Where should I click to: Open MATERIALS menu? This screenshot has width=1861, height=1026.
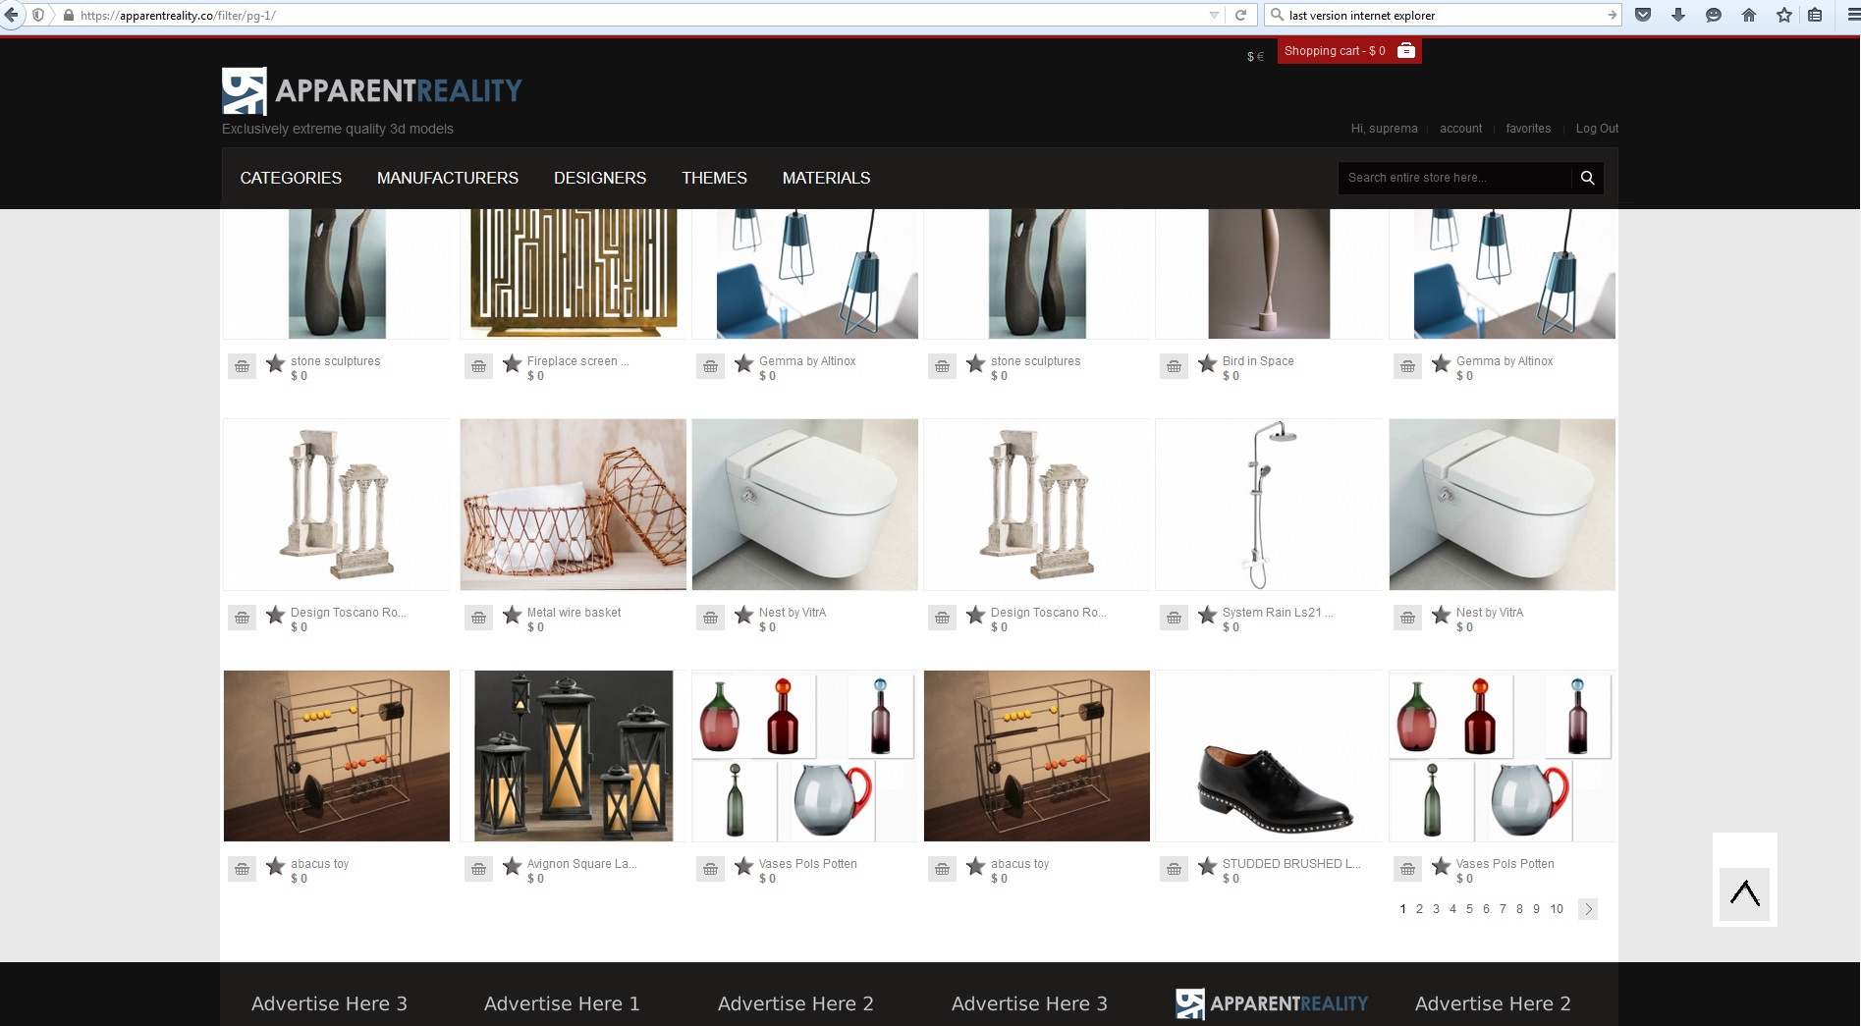[826, 178]
